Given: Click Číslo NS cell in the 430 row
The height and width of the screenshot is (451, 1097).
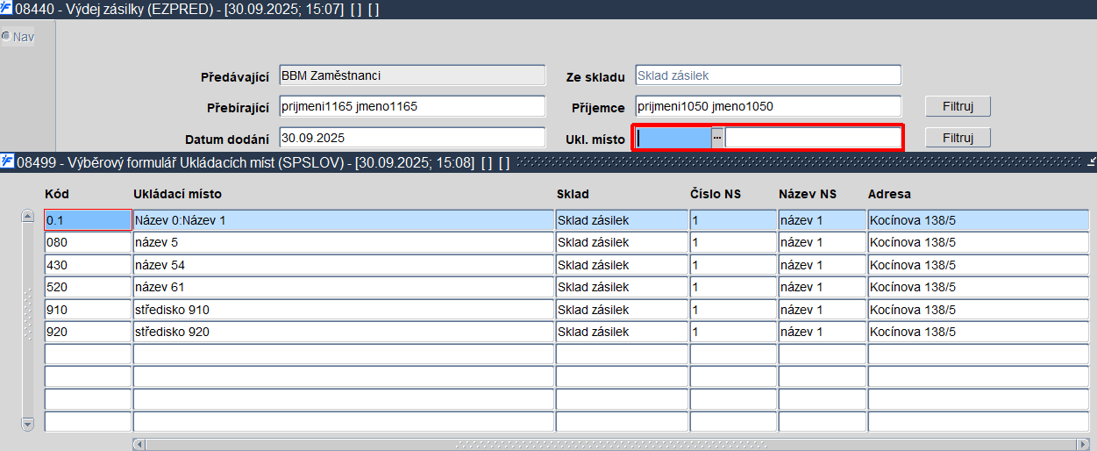Looking at the screenshot, I should tap(733, 264).
